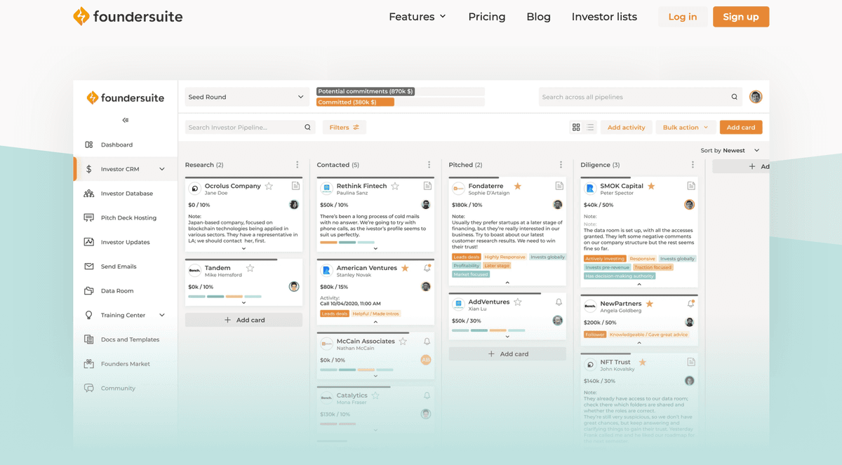Collapse the SMOK Capital card chevron
The width and height of the screenshot is (842, 465).
click(x=639, y=285)
